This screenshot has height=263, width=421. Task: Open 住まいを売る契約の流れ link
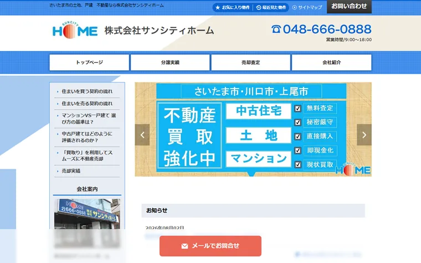click(87, 104)
